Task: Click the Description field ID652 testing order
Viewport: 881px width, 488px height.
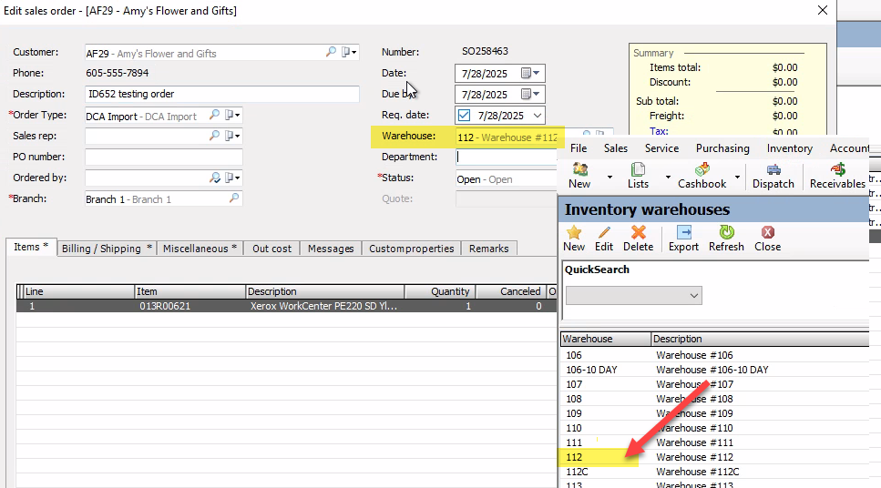Action: pyautogui.click(x=222, y=94)
